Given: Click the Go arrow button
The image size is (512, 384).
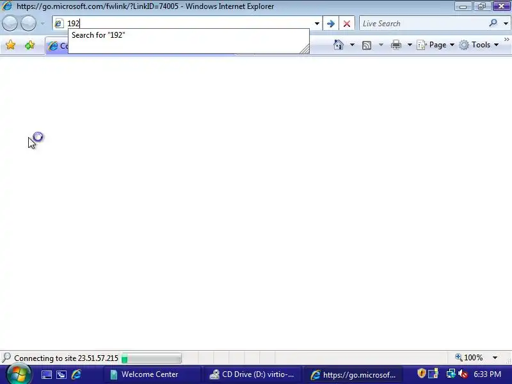Looking at the screenshot, I should [330, 24].
